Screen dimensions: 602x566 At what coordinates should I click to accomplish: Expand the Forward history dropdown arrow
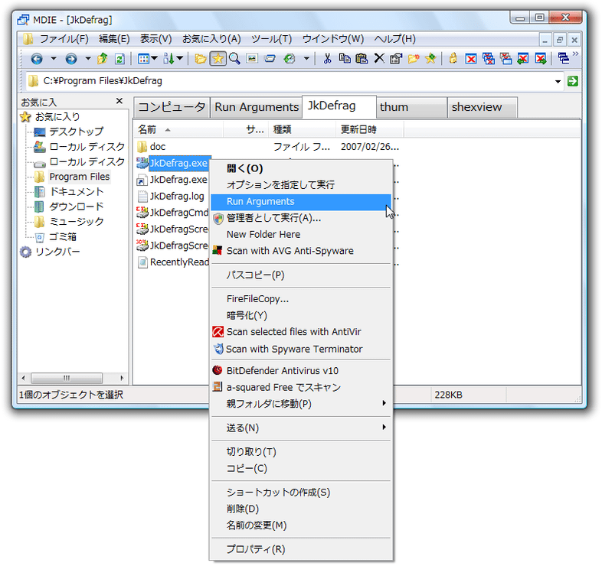[x=88, y=59]
